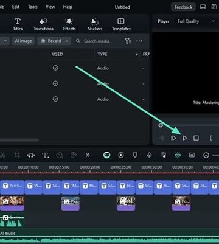This screenshot has height=244, width=219.
Task: Sort by the TYPE column header
Action: tap(102, 54)
